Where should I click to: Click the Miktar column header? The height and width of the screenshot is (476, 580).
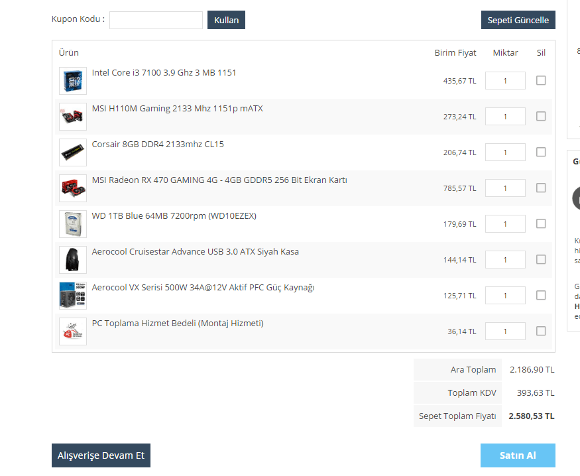[x=505, y=53]
